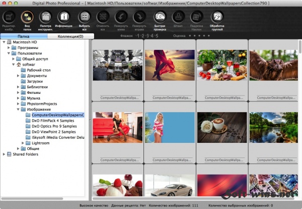302x209 pixels.
Task: Set the fifth rating dot
Action: (x=208, y=35)
